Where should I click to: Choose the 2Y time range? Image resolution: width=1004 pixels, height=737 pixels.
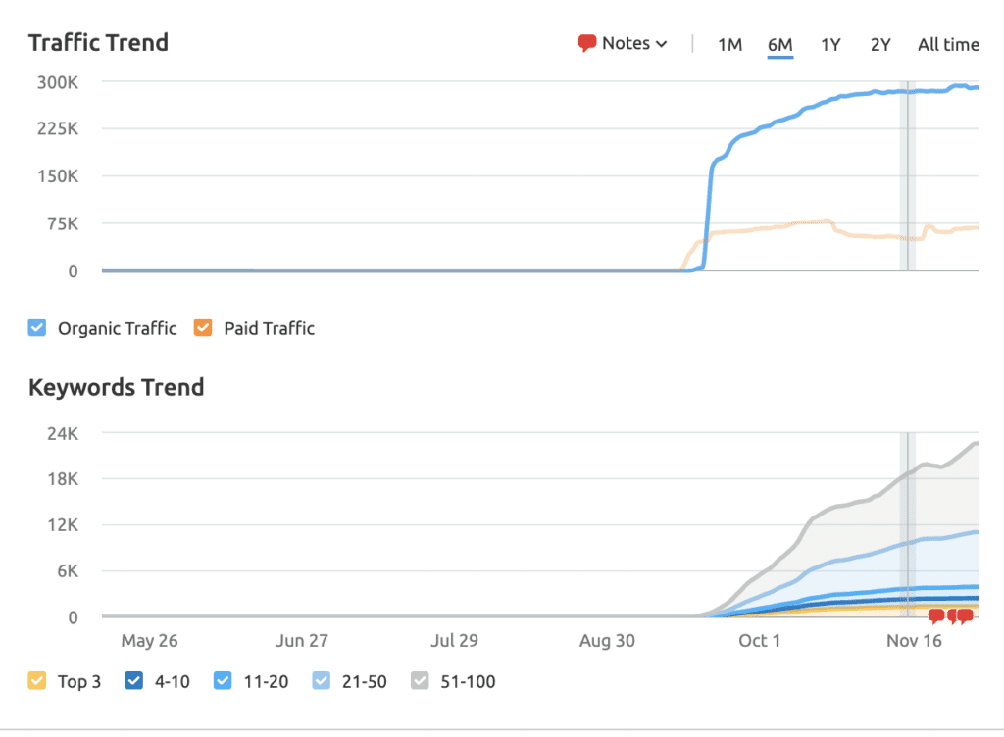click(x=880, y=45)
